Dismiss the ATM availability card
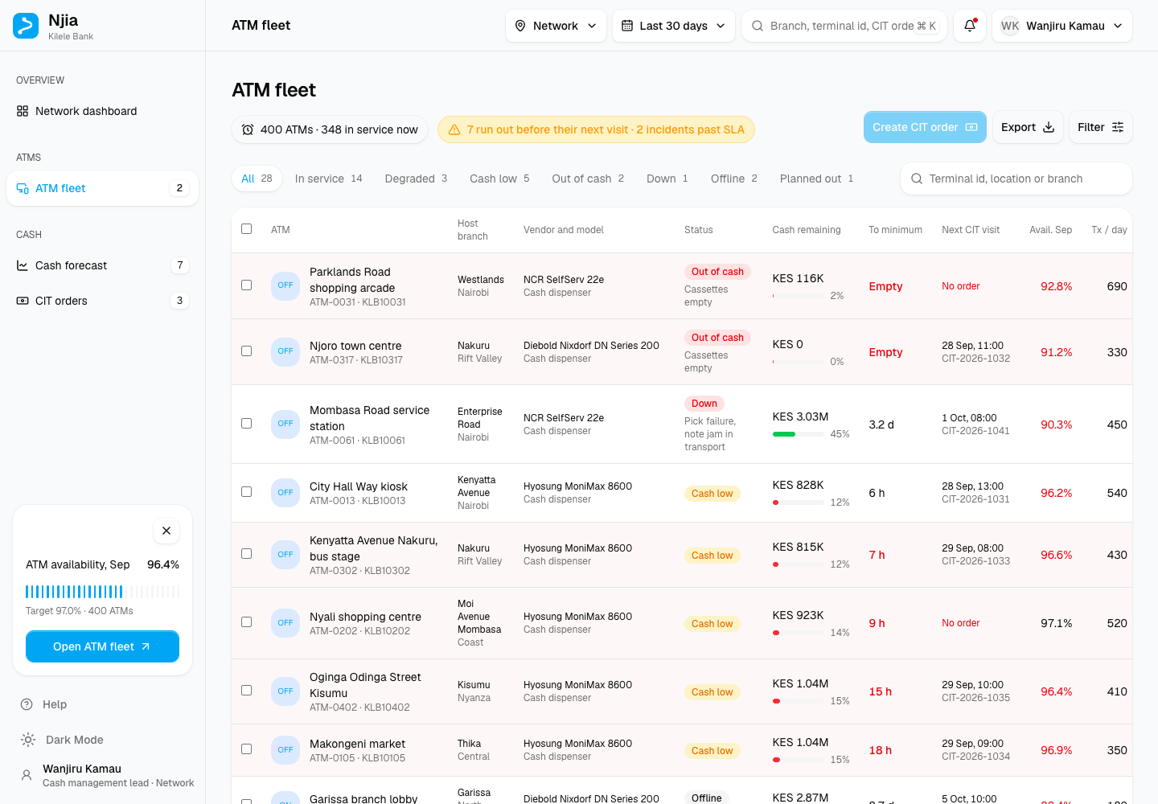The height and width of the screenshot is (804, 1158). [166, 531]
